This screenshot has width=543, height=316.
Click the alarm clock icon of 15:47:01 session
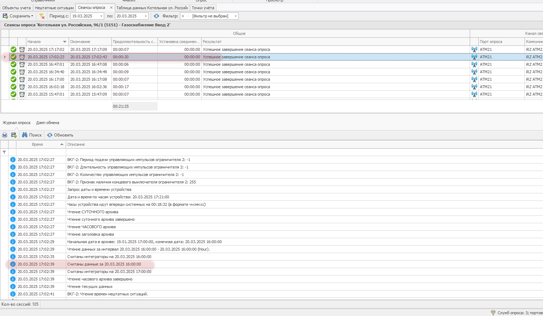[x=22, y=94]
